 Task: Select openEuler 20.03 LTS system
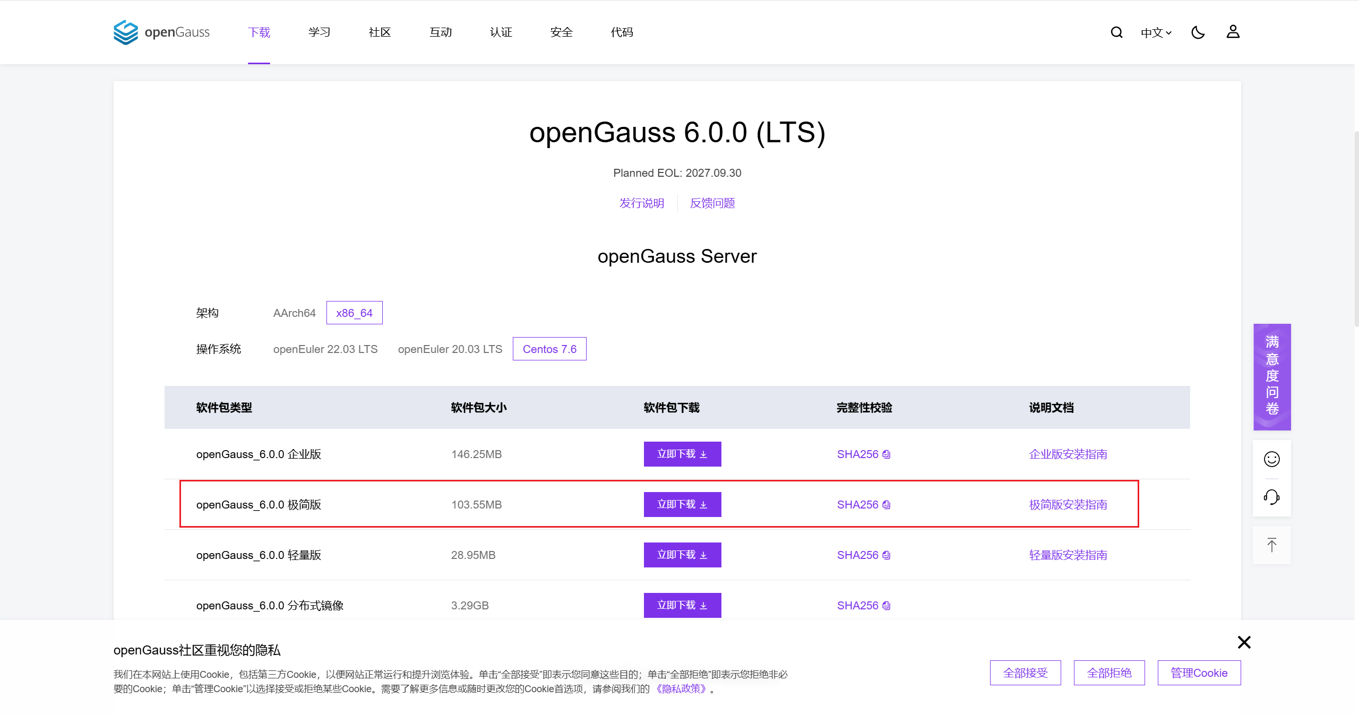(450, 349)
